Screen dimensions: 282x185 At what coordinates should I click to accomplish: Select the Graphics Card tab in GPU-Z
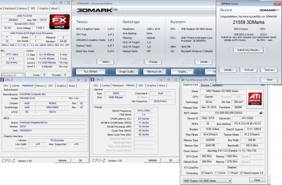click(190, 85)
